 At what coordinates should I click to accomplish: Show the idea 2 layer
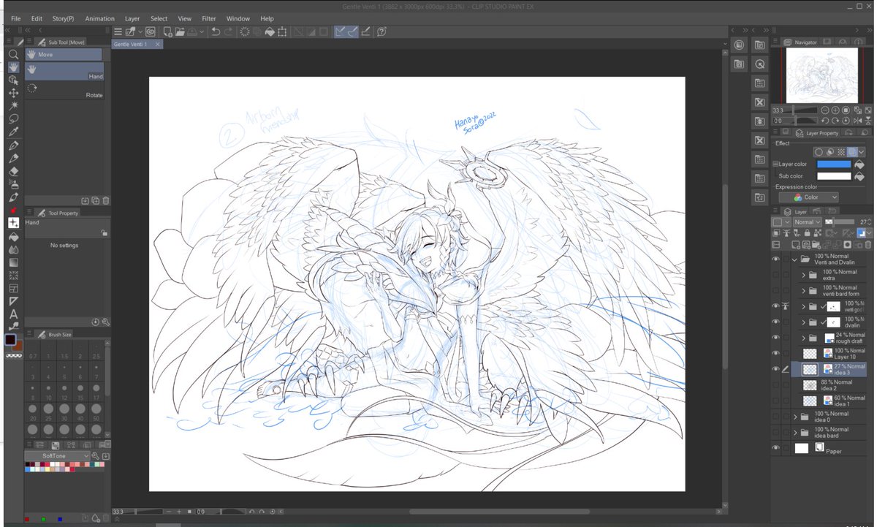(776, 384)
